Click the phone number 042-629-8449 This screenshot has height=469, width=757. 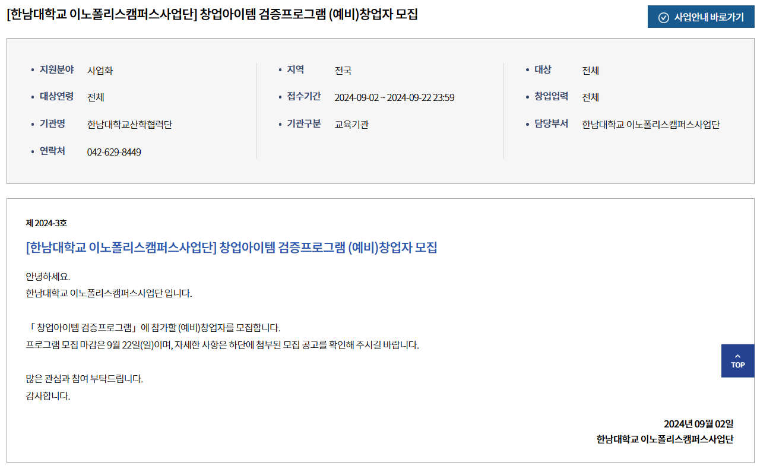pyautogui.click(x=114, y=152)
